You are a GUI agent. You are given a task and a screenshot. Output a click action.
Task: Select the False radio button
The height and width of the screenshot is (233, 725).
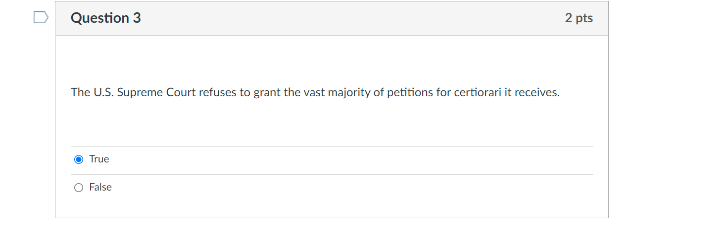coord(78,188)
